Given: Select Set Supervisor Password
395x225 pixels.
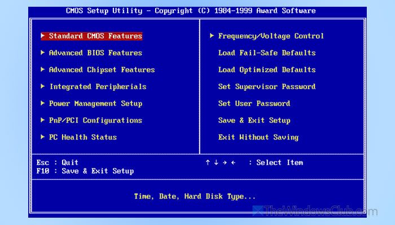Looking at the screenshot, I should pyautogui.click(x=267, y=87).
